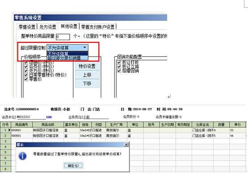The width and height of the screenshot is (248, 174).
Task: Click the 剂型 column header
Action: [99, 124]
